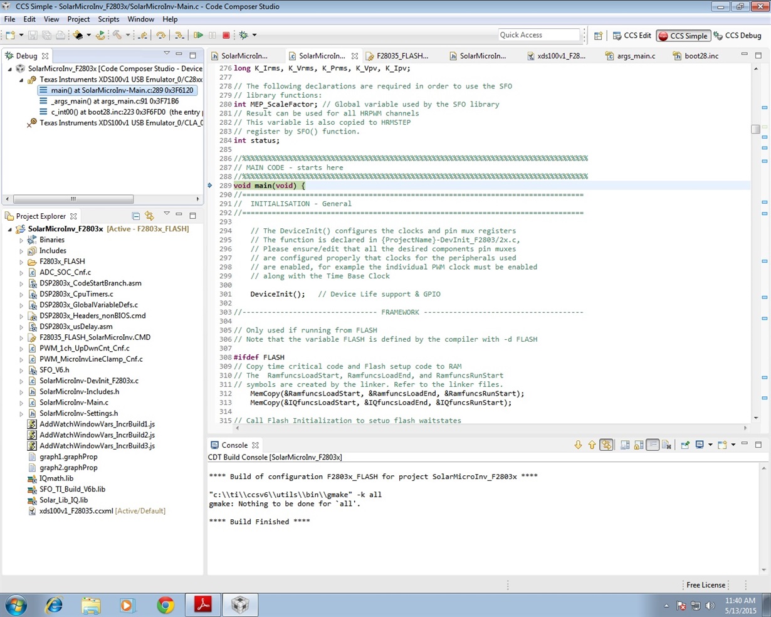Click Console previous-message up arrow icon
Screen dimensions: 771x617
[x=592, y=445]
